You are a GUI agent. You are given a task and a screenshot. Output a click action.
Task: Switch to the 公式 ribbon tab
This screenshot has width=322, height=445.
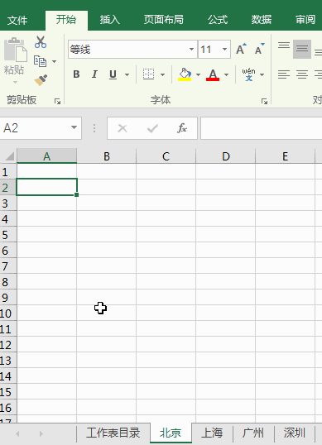click(x=218, y=20)
